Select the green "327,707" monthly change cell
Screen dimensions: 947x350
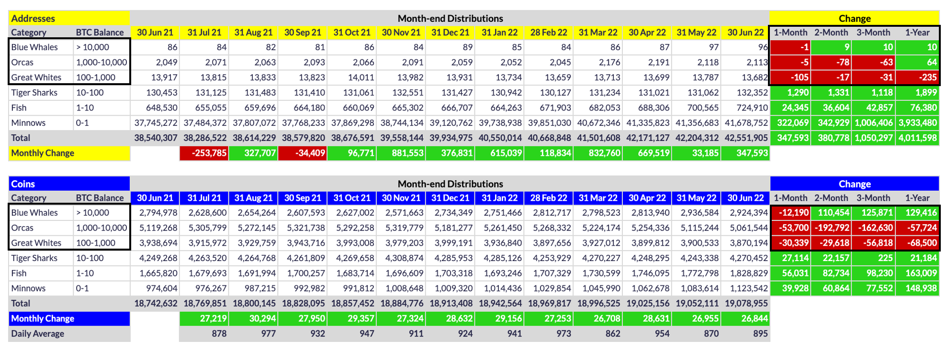point(253,153)
